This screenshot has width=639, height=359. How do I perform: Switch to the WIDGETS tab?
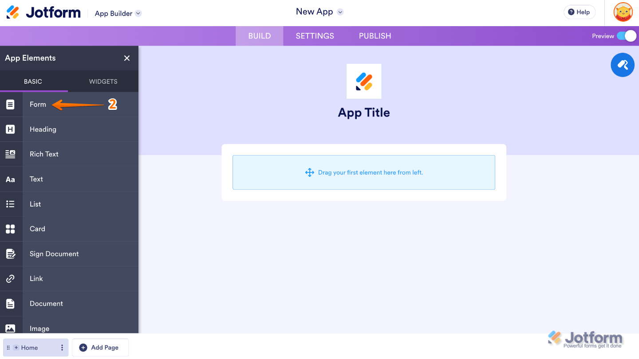(103, 81)
